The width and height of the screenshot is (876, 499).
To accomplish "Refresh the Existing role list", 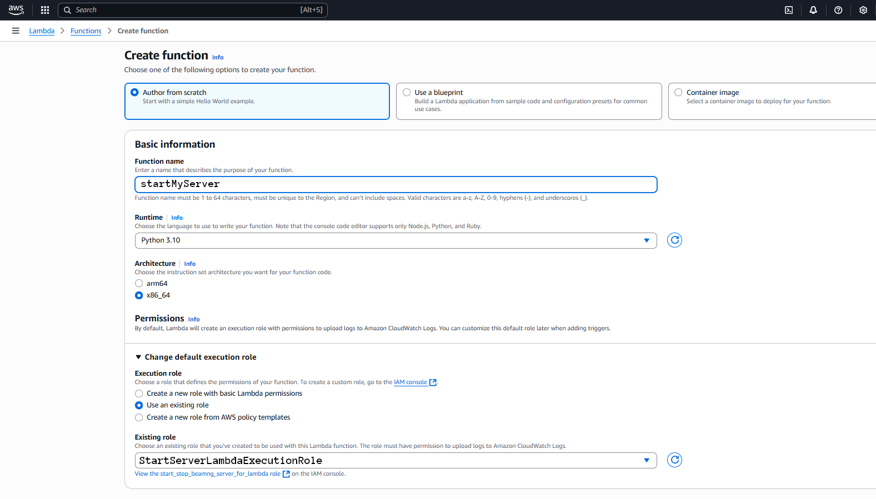I will click(674, 460).
